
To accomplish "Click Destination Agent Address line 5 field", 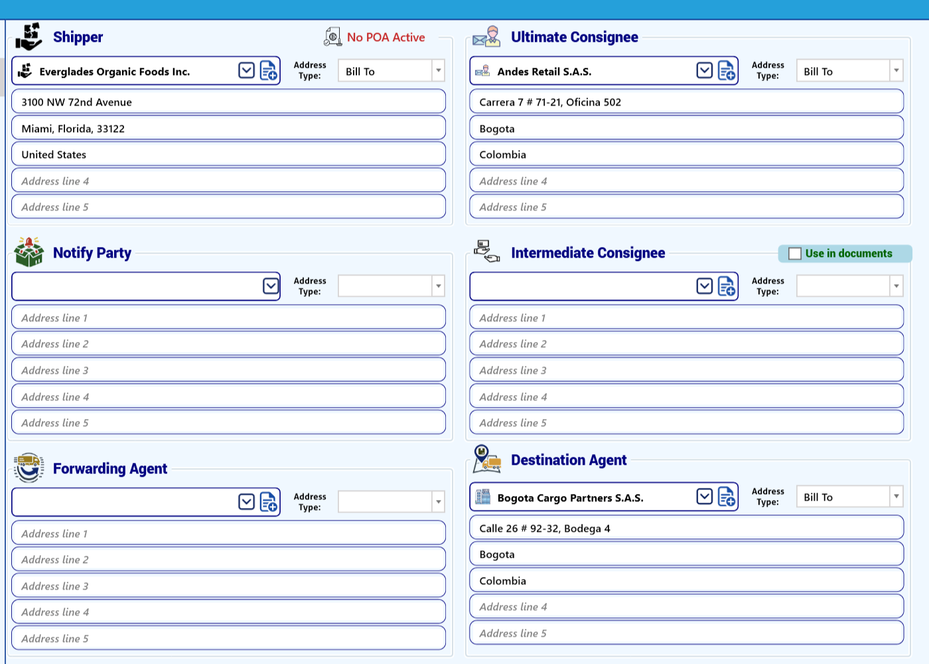I will pyautogui.click(x=687, y=633).
